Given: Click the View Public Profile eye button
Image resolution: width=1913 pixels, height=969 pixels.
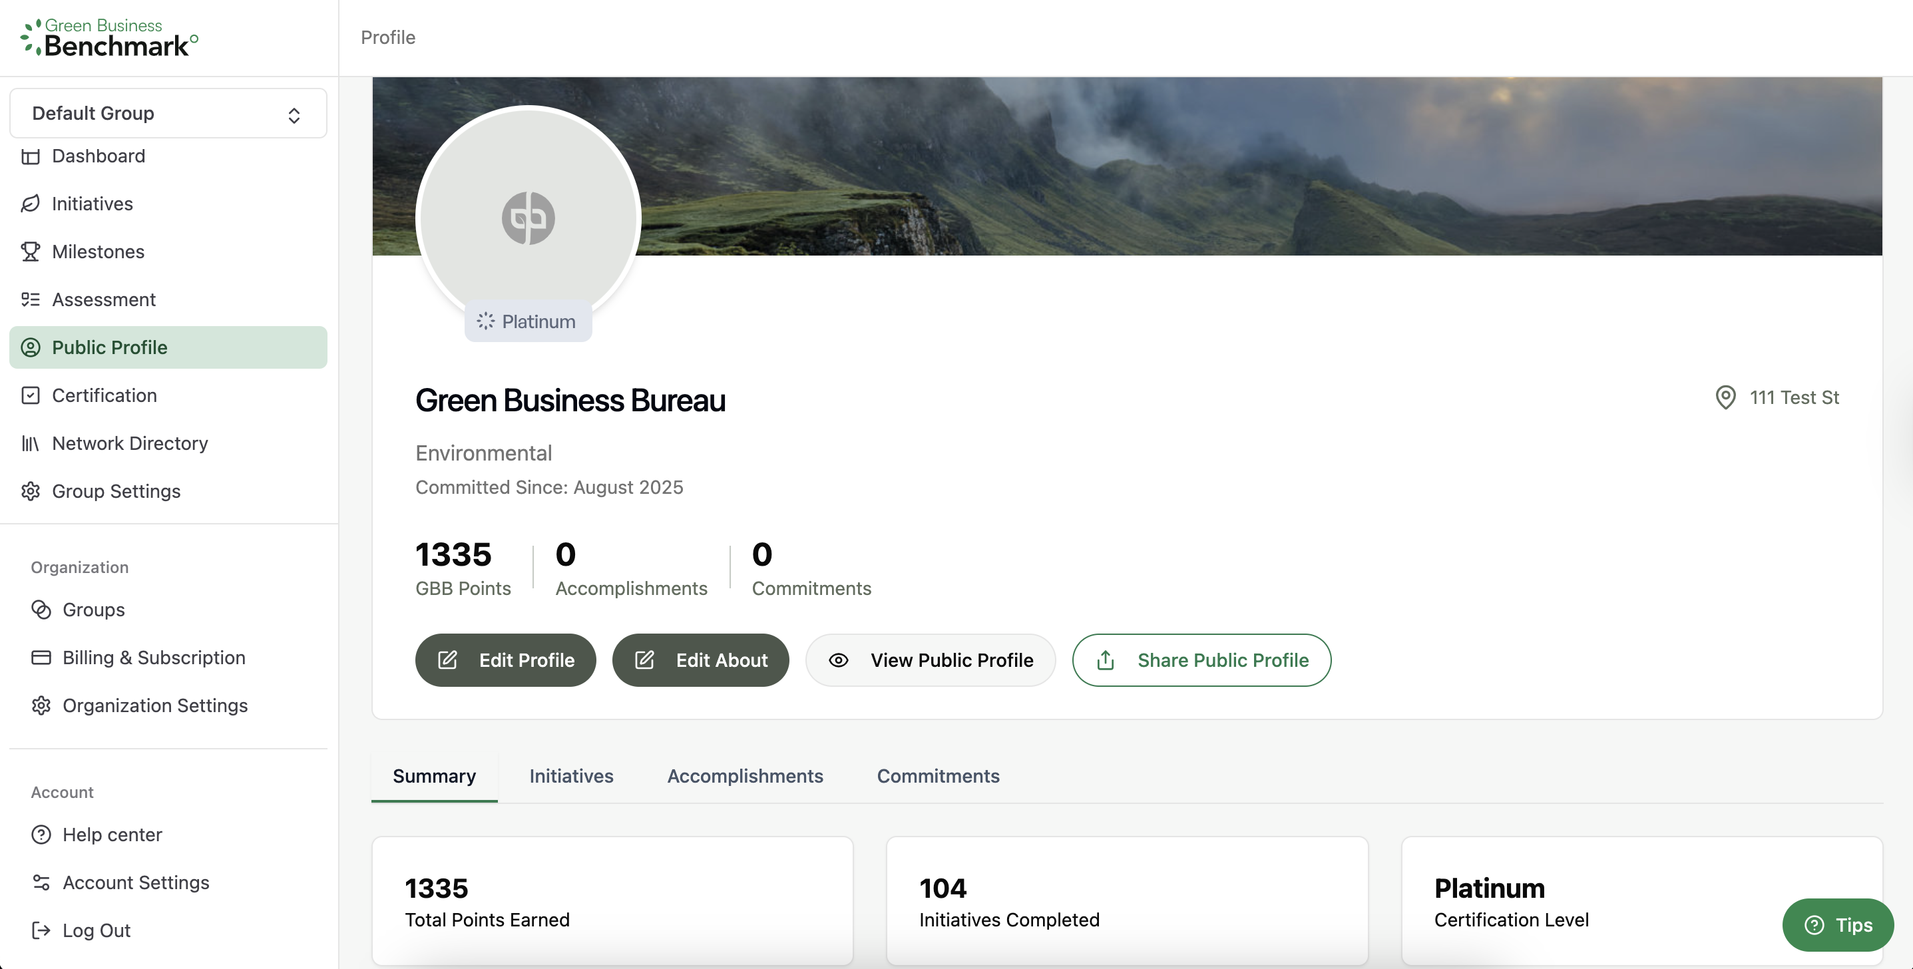Looking at the screenshot, I should (x=930, y=660).
